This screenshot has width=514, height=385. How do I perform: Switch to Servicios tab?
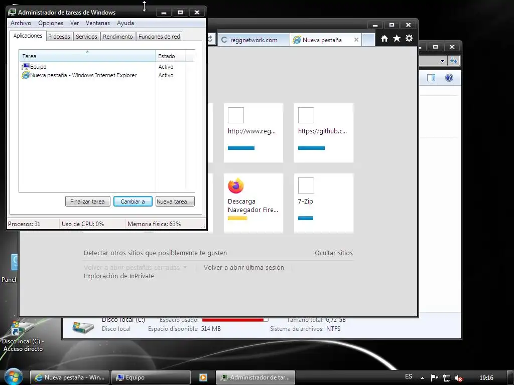(x=86, y=37)
